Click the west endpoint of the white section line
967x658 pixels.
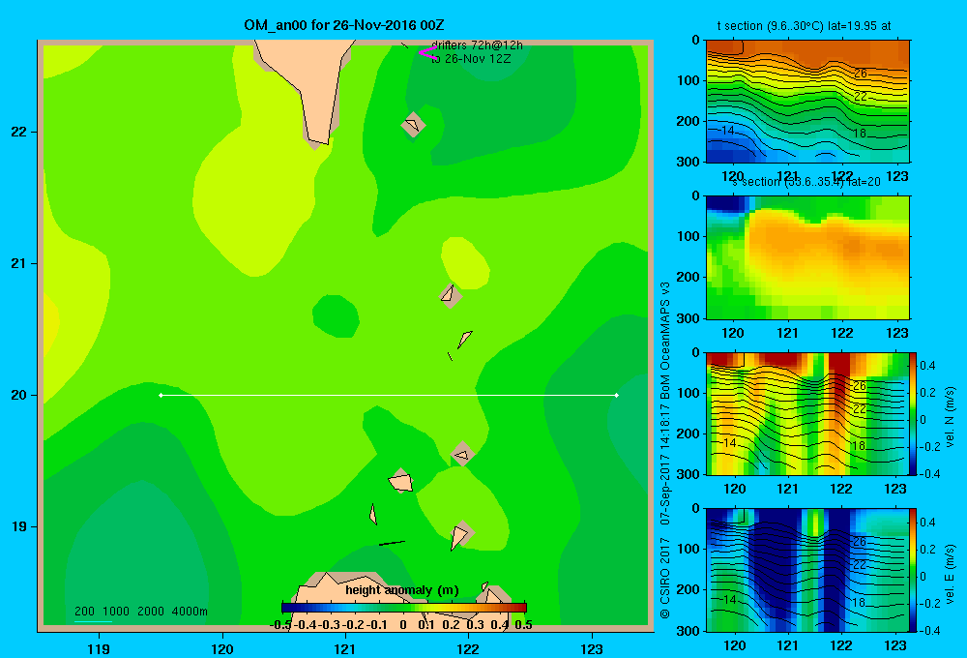pyautogui.click(x=161, y=395)
